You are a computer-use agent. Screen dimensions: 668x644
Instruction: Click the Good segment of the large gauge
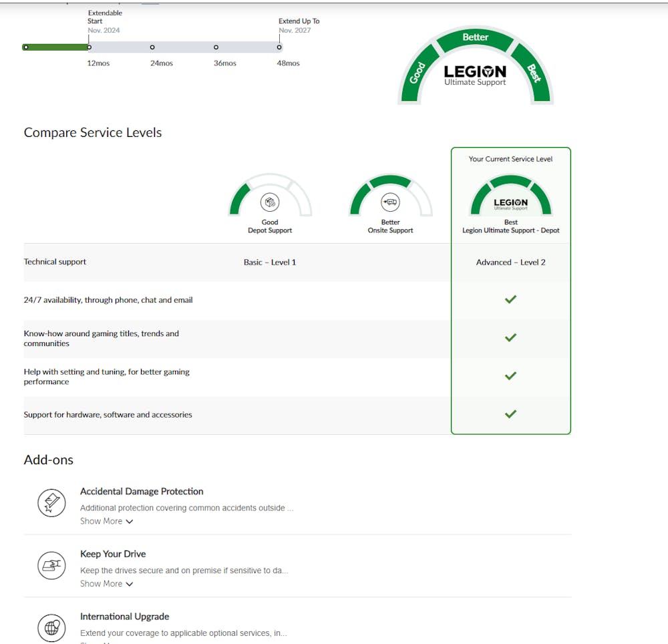click(x=417, y=73)
